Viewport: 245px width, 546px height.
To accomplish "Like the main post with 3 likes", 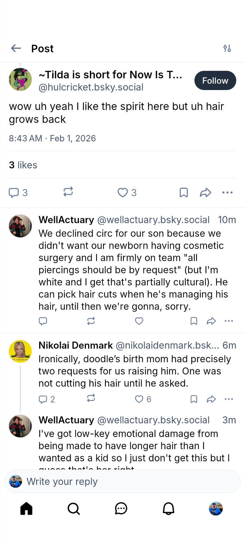I will [123, 193].
